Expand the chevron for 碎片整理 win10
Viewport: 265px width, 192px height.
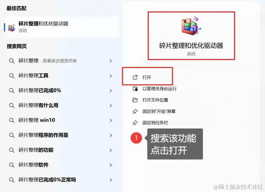pos(111,120)
